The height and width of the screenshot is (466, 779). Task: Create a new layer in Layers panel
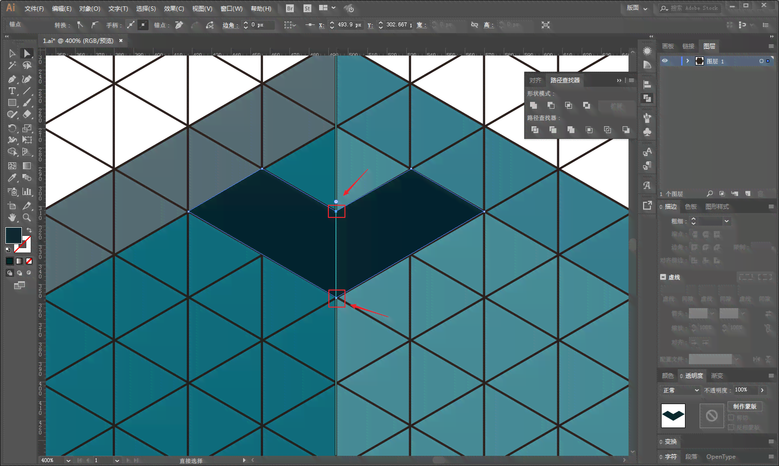click(x=748, y=194)
